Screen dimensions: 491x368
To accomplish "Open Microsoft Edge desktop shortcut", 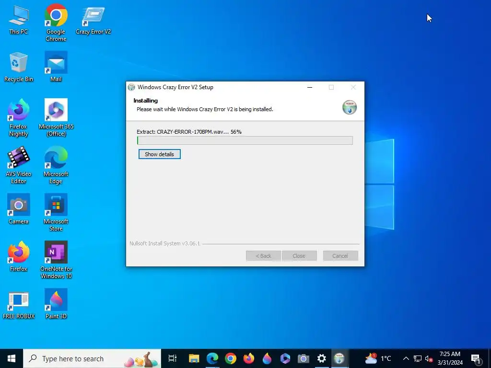I will (x=56, y=165).
